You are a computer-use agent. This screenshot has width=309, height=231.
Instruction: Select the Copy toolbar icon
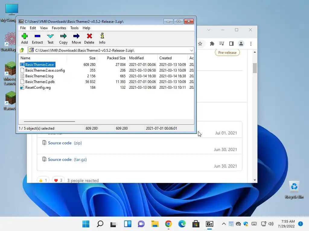(63, 38)
